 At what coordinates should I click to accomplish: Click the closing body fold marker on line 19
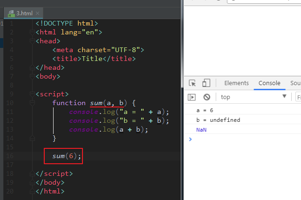(x=32, y=182)
